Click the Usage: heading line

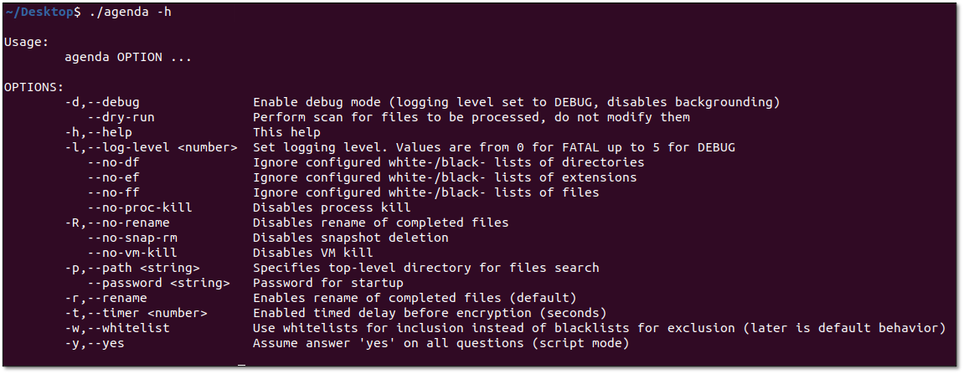coord(27,42)
